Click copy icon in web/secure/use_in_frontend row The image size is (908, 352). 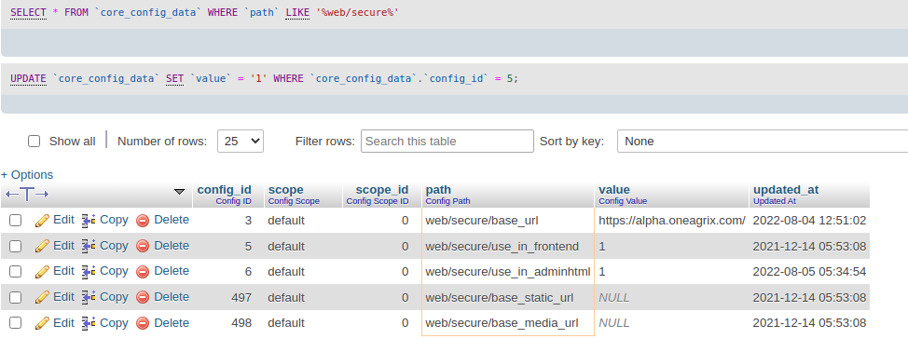(89, 246)
